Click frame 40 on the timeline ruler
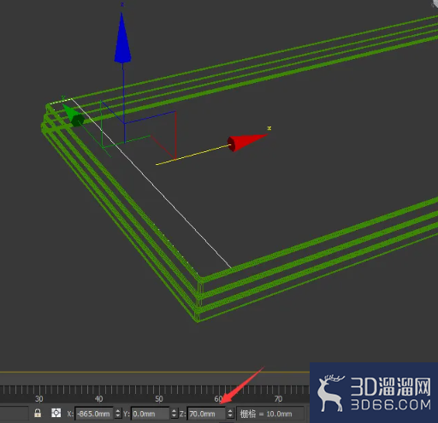 point(98,399)
